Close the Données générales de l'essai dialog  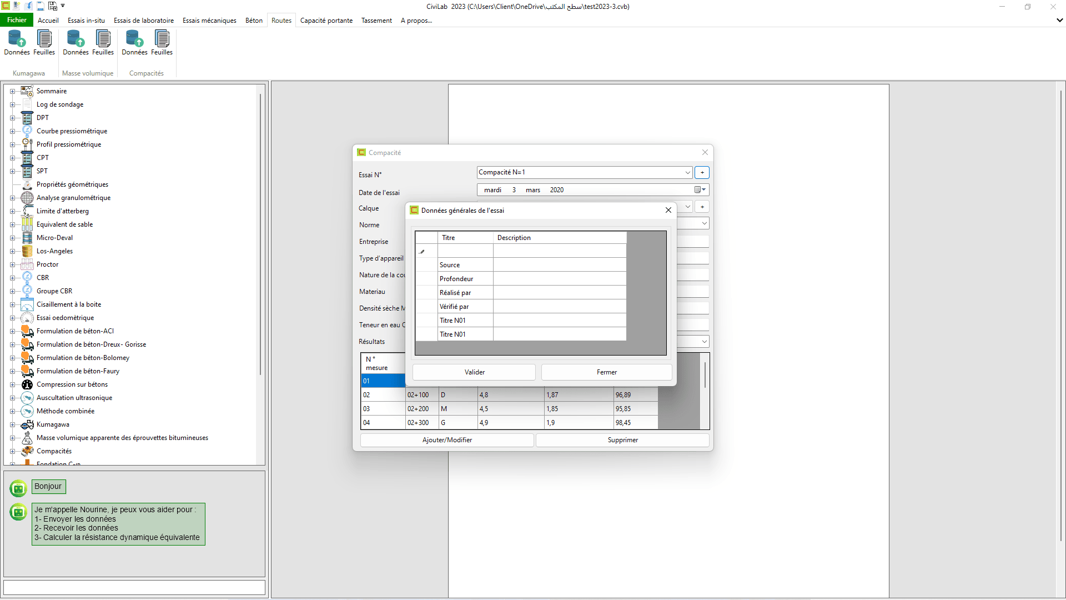point(668,210)
